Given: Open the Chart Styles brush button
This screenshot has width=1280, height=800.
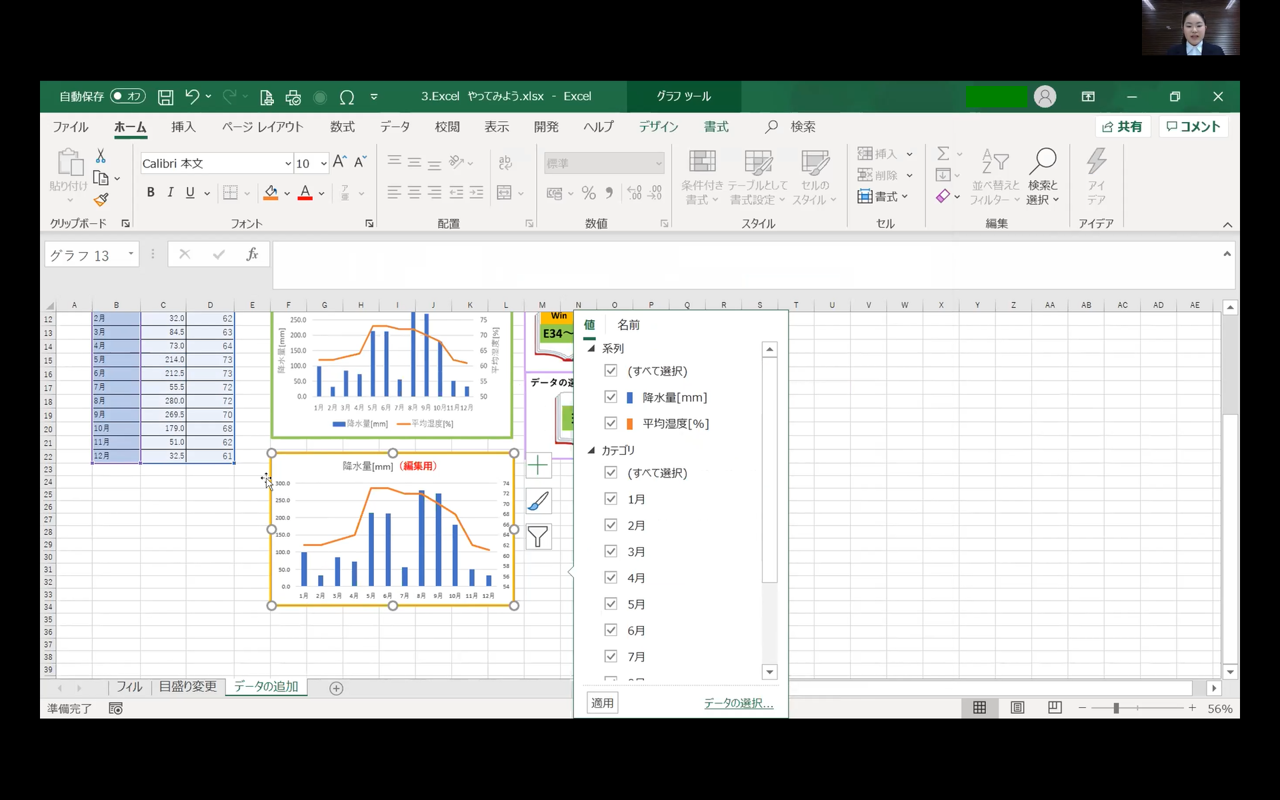Looking at the screenshot, I should [538, 501].
